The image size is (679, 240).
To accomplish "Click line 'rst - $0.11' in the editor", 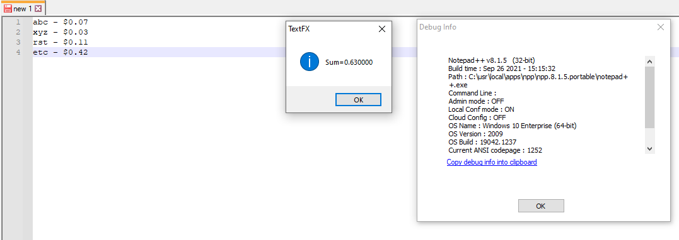I will [x=61, y=42].
